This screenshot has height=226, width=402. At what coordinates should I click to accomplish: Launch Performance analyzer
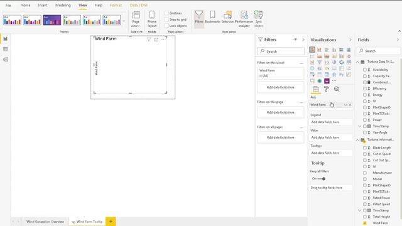[x=244, y=19]
